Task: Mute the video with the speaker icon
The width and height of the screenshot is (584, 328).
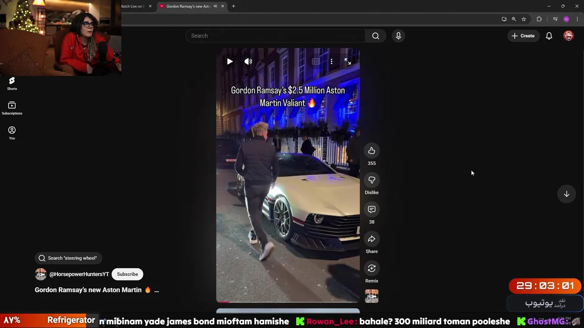Action: (248, 61)
